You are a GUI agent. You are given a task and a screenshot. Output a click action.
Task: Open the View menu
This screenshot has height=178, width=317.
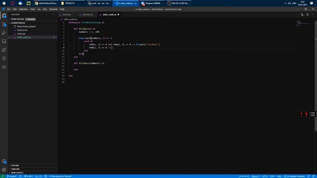pos(33,9)
